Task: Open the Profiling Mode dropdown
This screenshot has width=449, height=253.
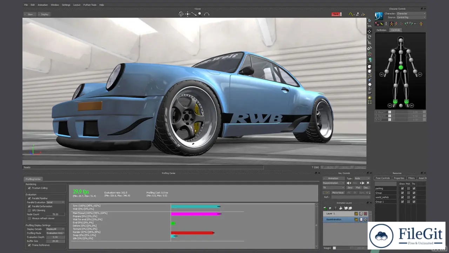Action: click(55, 233)
